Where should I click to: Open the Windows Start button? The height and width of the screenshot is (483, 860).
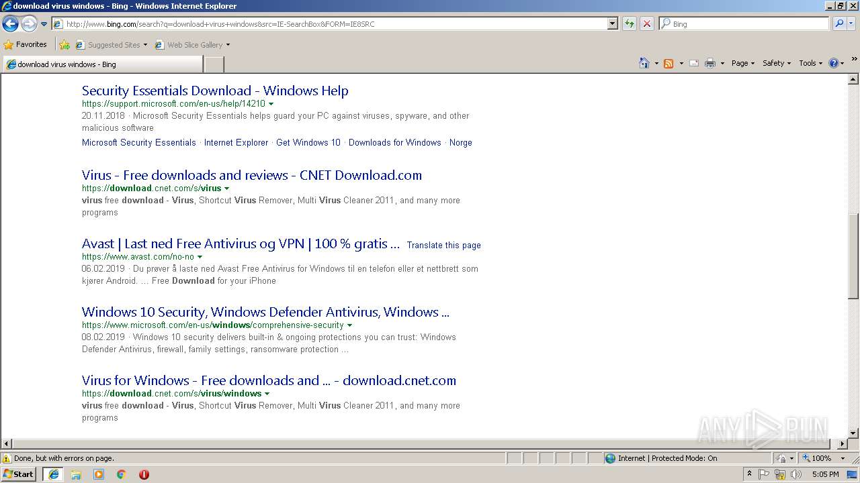(18, 474)
